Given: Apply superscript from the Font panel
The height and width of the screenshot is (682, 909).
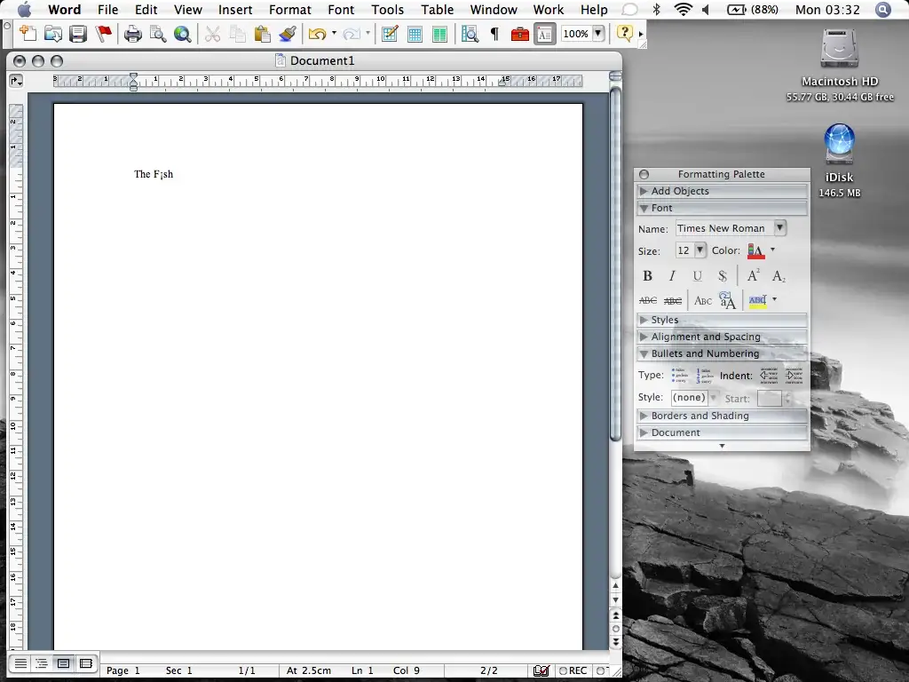Looking at the screenshot, I should coord(752,275).
